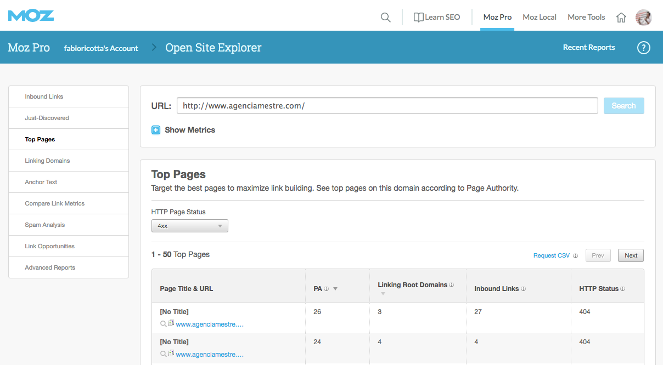
Task: Toggle the PA column sort arrow
Action: (x=335, y=288)
